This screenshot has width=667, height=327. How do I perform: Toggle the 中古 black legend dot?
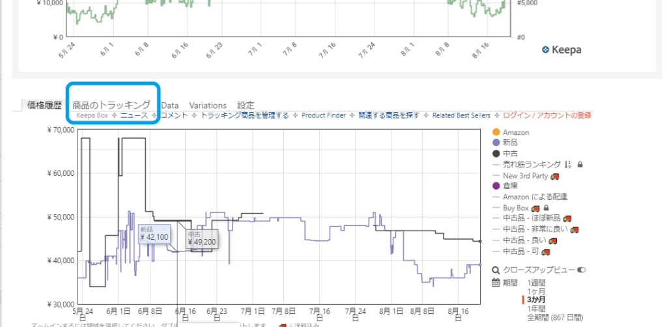(496, 154)
